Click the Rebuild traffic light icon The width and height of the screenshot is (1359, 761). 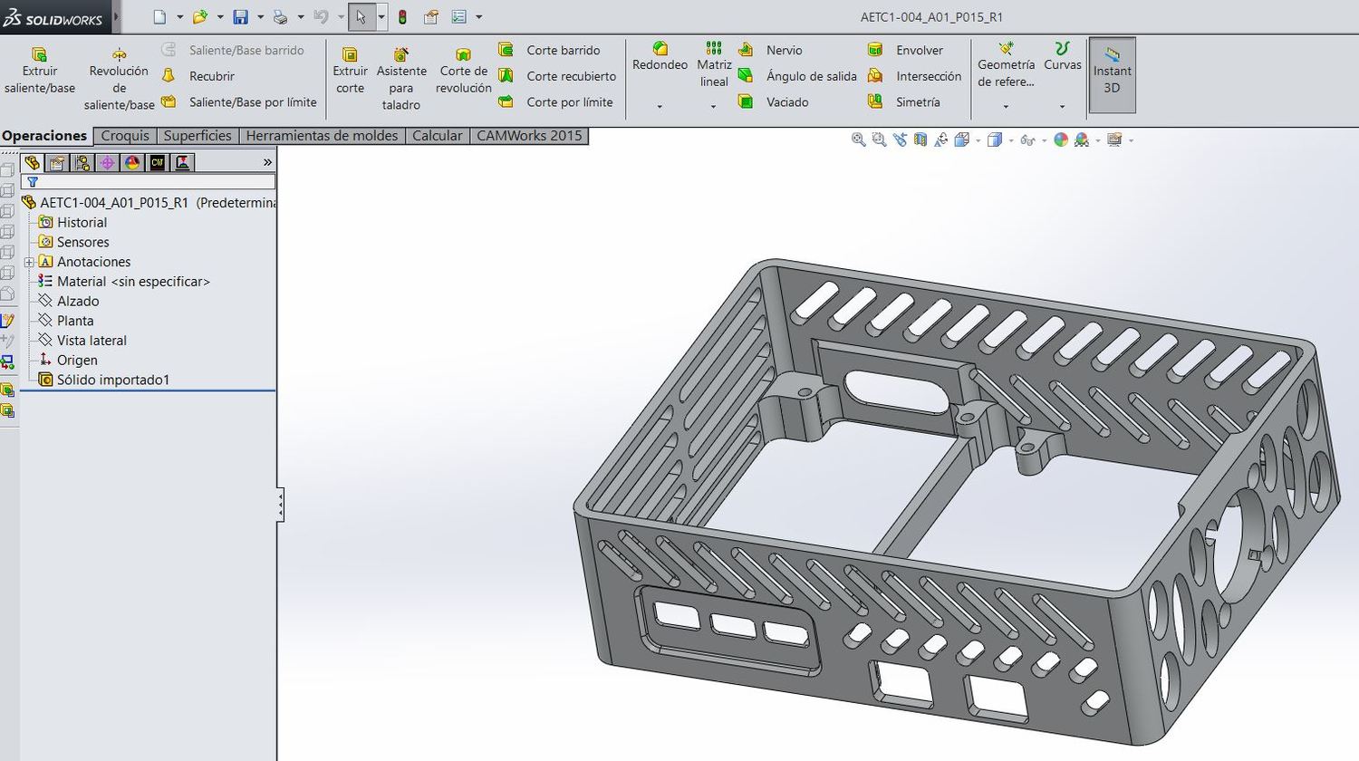click(402, 17)
